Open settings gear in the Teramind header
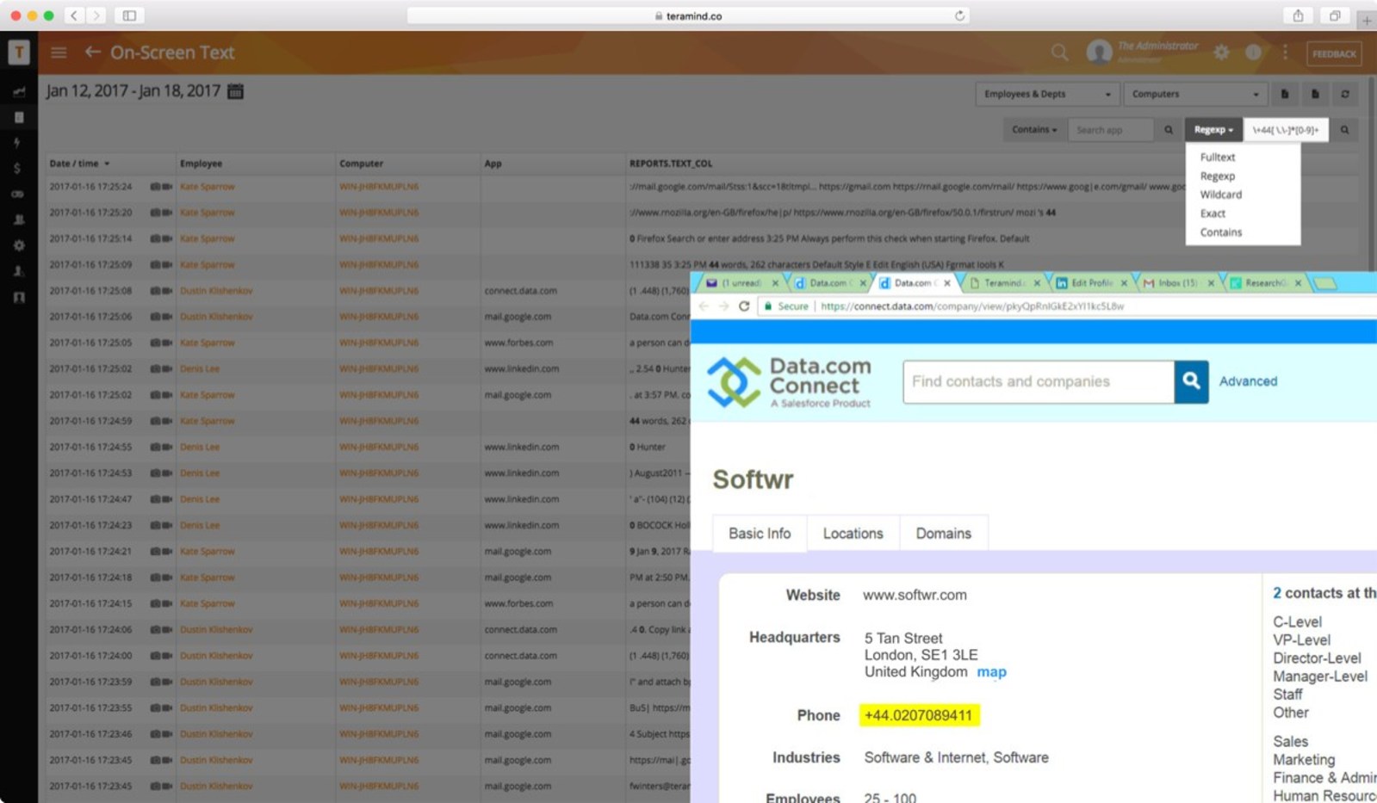 click(x=1221, y=53)
